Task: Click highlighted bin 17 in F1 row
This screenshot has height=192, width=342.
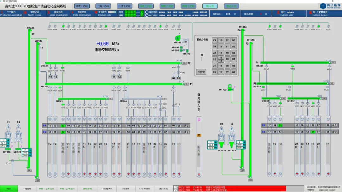Action: 63,126
